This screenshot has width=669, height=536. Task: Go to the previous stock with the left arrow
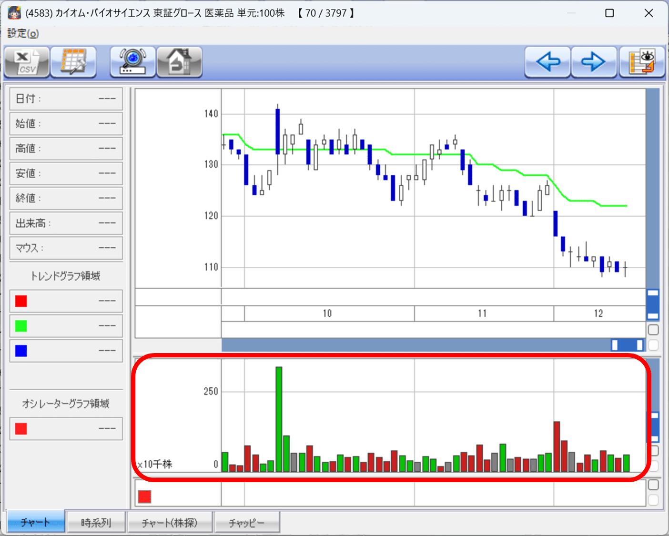pos(547,61)
